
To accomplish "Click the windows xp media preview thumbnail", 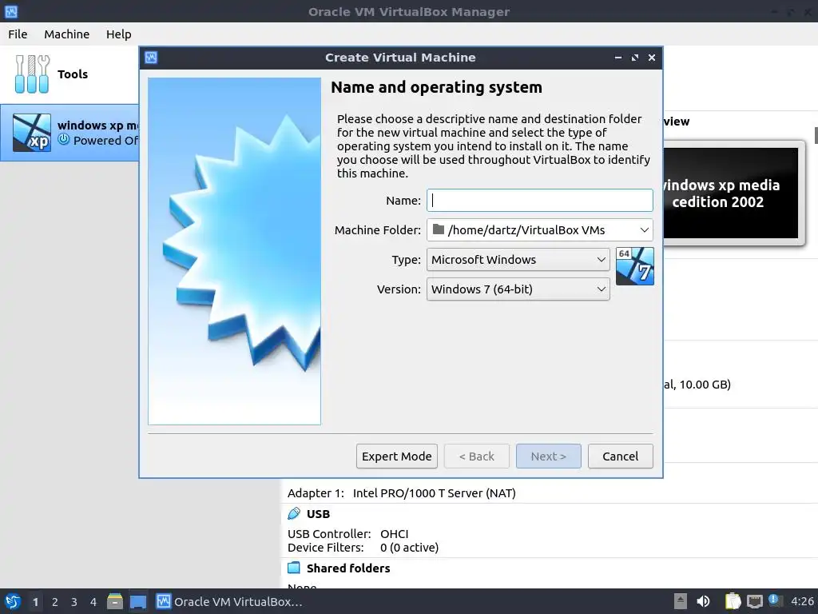I will [x=730, y=193].
